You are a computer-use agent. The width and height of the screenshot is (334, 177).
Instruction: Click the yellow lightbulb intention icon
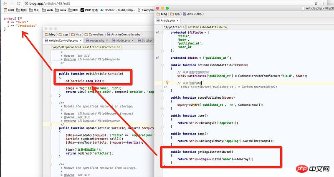pyautogui.click(x=167, y=83)
